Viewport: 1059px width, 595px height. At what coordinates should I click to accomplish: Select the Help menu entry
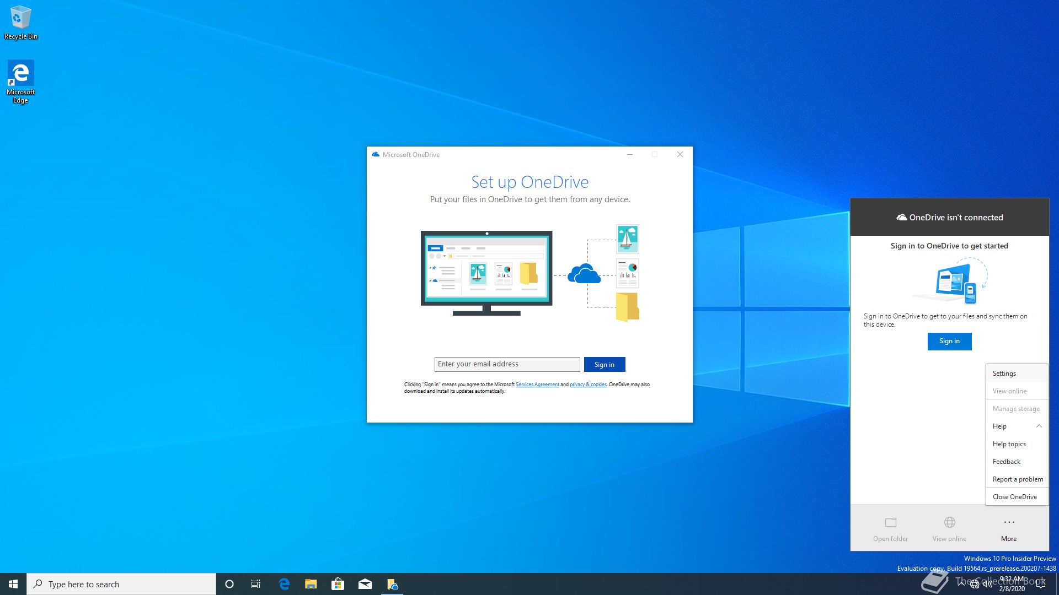[x=1017, y=426]
